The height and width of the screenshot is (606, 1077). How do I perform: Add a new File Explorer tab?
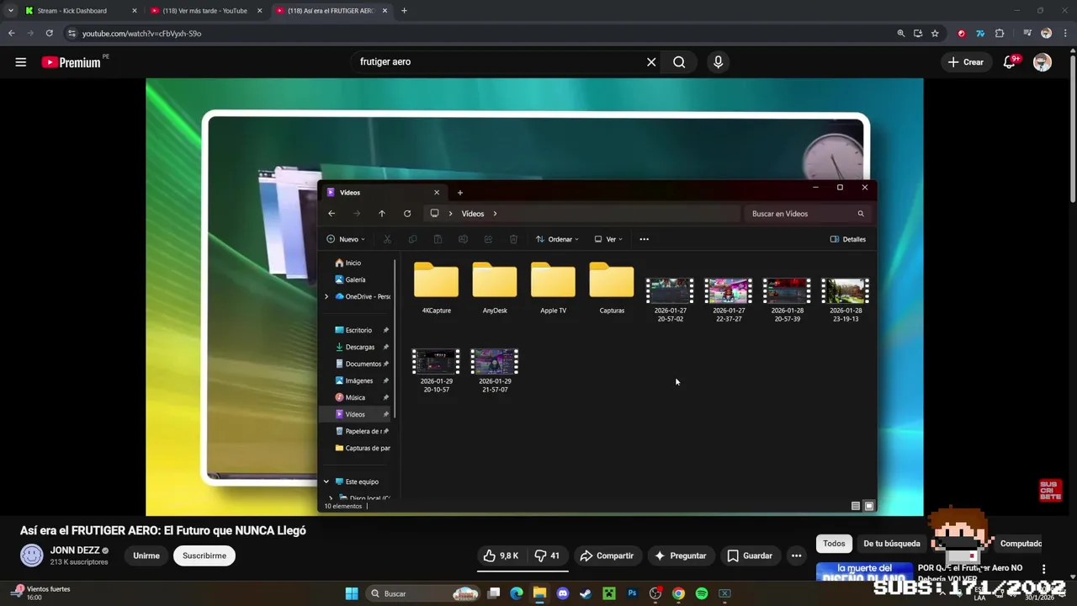(459, 193)
